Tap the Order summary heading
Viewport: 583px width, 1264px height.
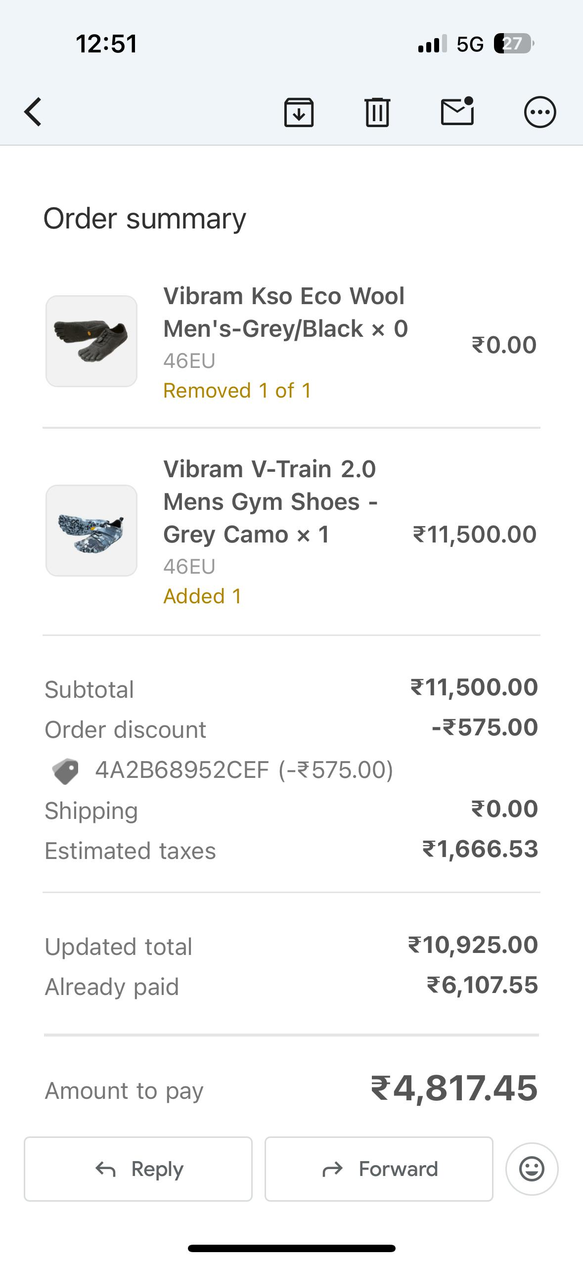click(x=144, y=219)
